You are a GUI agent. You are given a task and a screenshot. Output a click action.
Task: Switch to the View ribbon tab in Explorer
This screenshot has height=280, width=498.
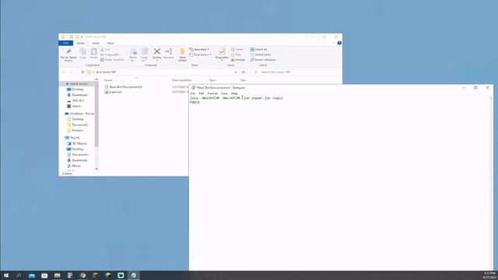[x=110, y=44]
